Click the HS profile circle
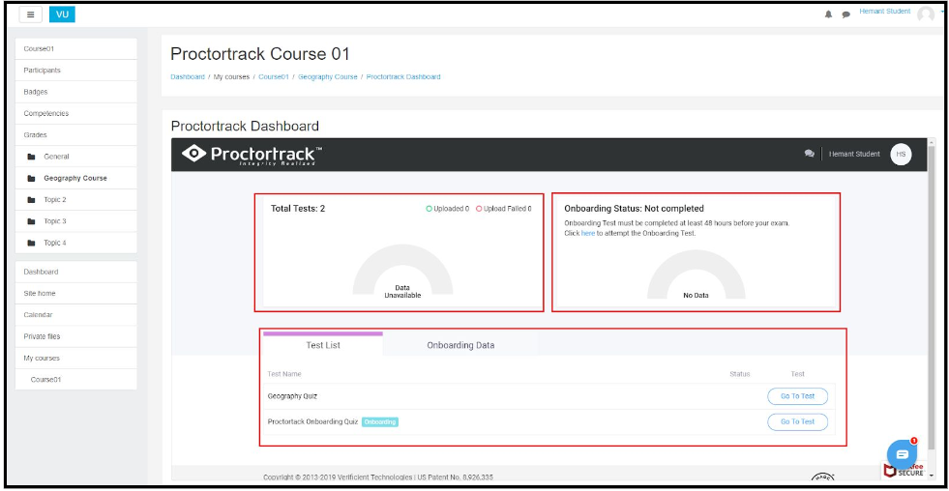Viewport: 949px width, 491px height. 901,155
